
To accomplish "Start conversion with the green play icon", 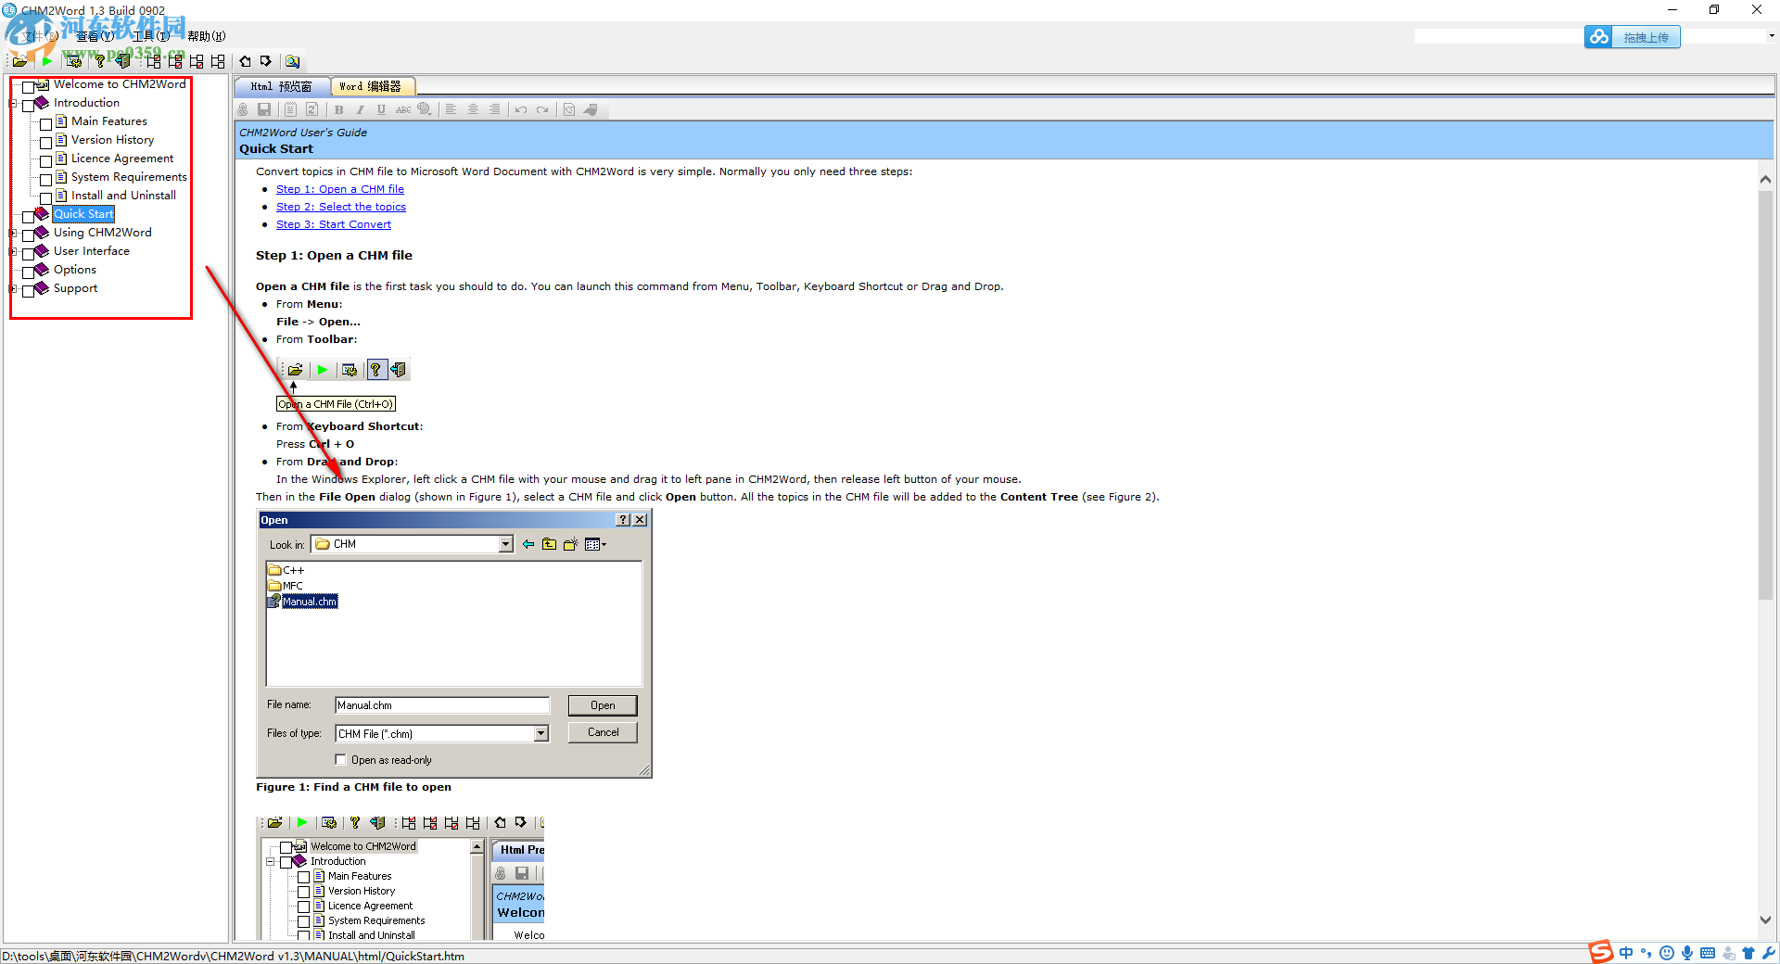I will click(x=47, y=61).
